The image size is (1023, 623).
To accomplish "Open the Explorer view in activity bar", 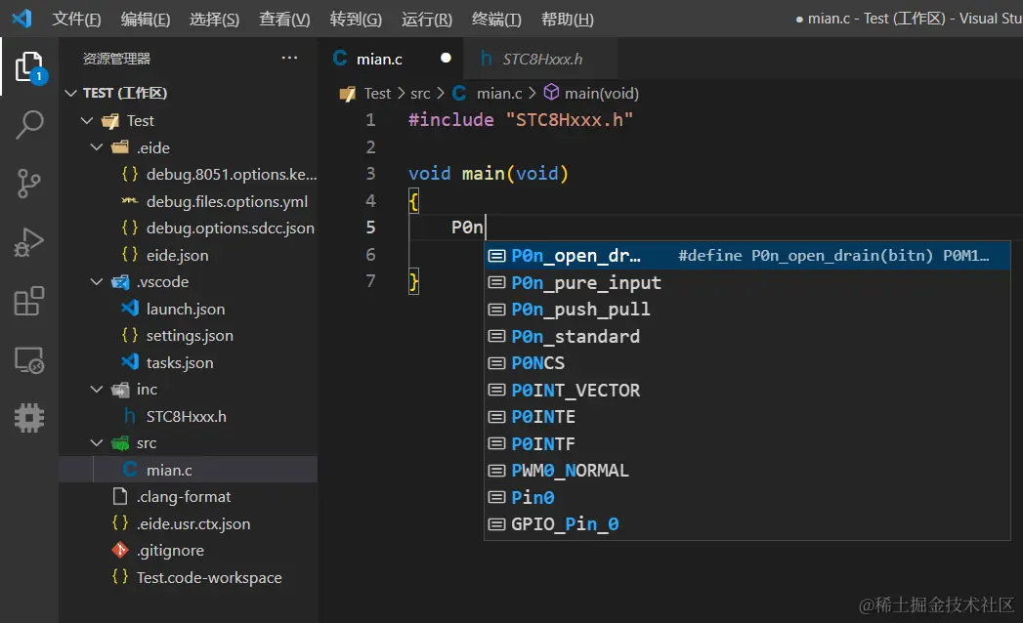I will (29, 66).
